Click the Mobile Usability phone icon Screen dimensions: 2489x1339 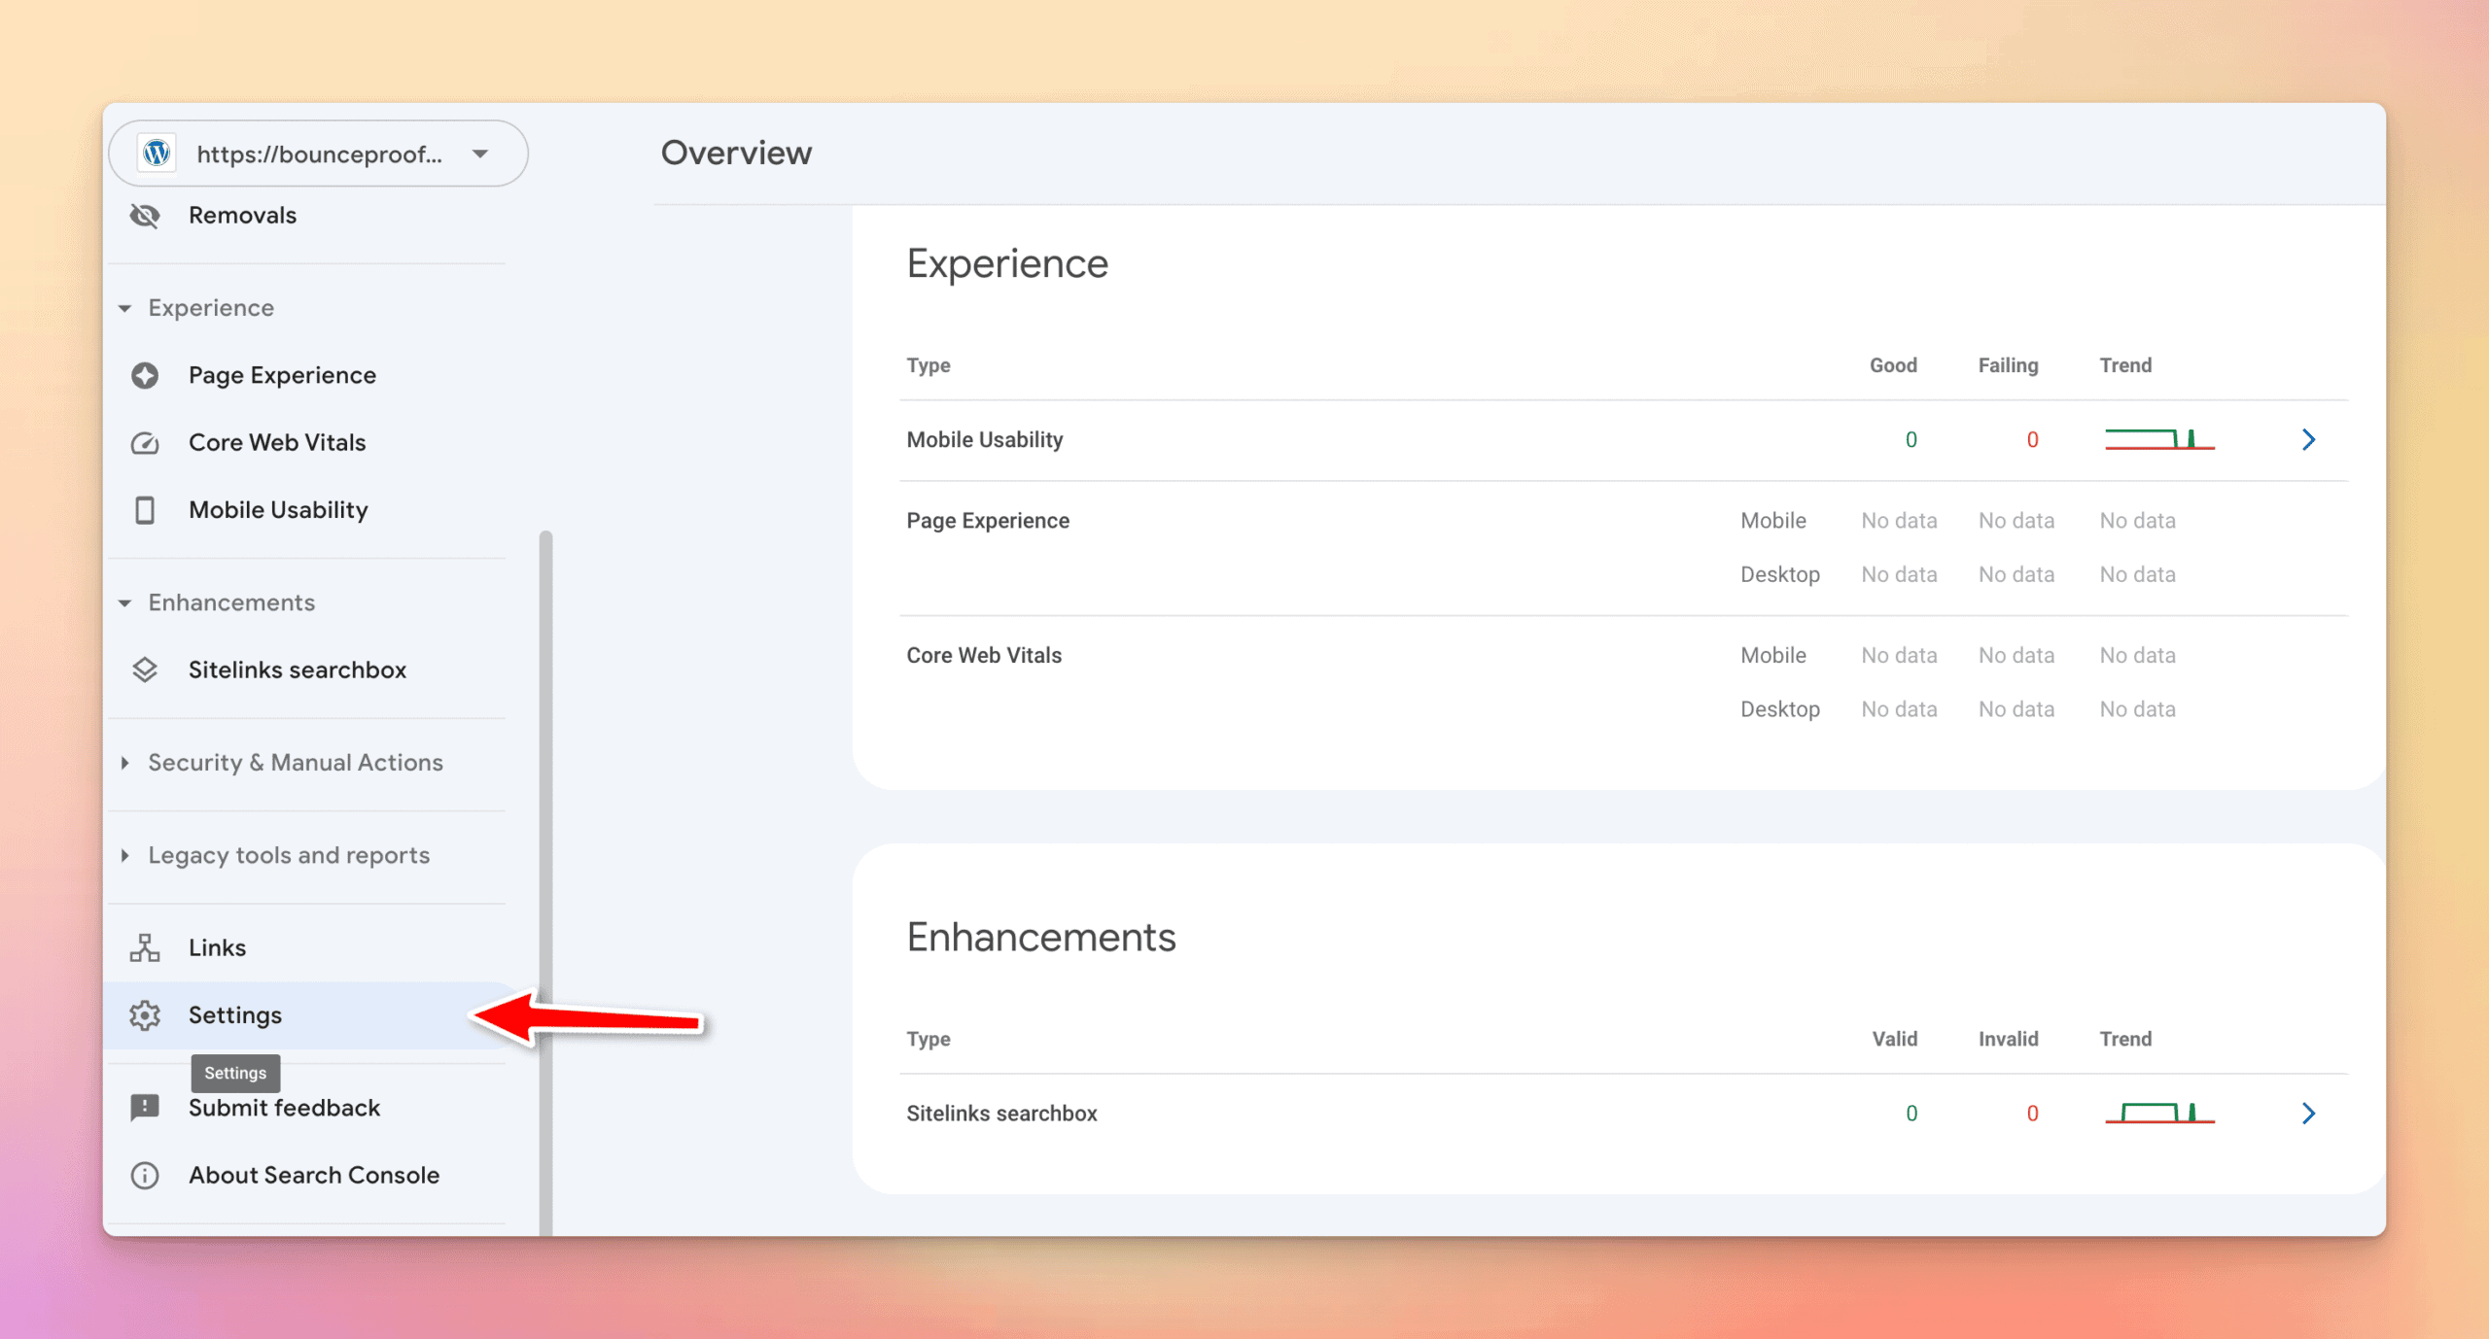click(x=145, y=510)
